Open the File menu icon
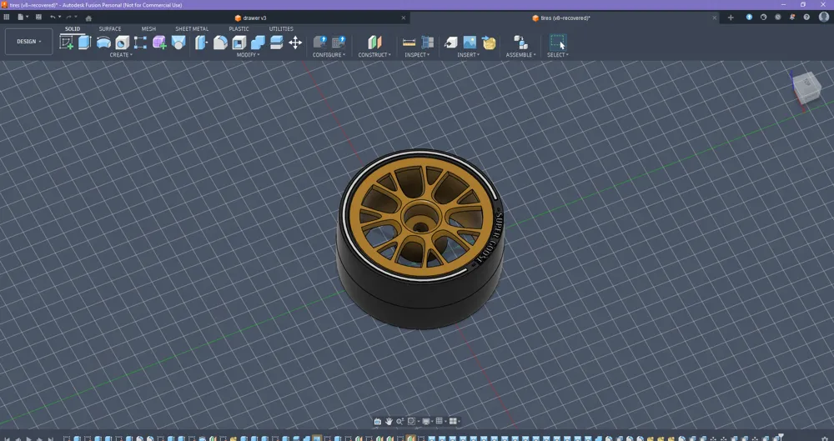The image size is (834, 441). click(x=22, y=18)
